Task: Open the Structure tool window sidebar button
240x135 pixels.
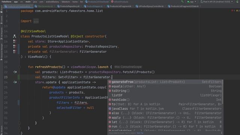Action: [x=1, y=130]
